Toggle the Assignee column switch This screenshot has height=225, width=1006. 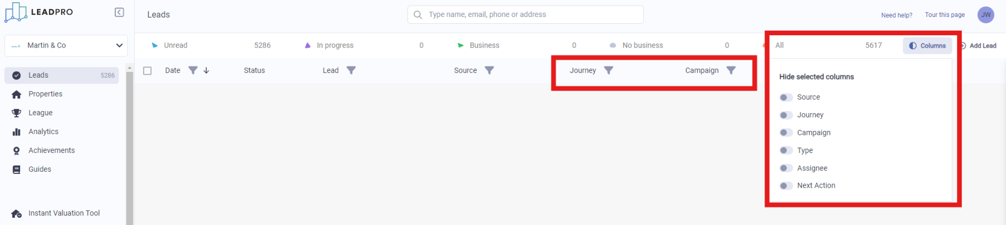coord(786,168)
